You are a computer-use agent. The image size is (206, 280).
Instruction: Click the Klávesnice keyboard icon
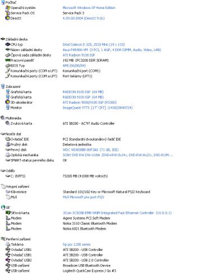pos(8,192)
